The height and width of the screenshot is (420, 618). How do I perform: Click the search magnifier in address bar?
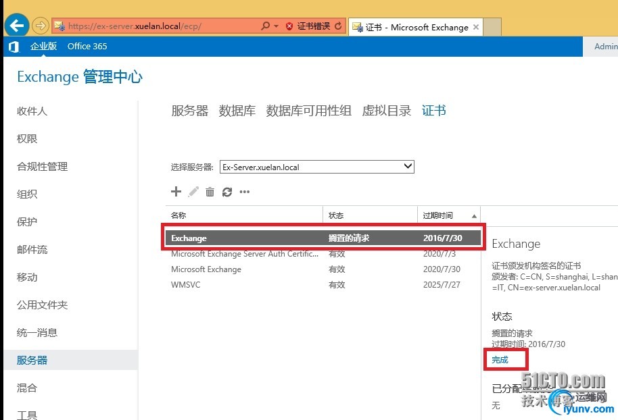265,26
